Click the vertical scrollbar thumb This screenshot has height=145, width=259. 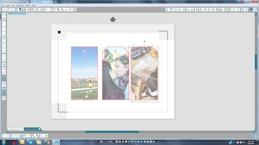click(x=256, y=62)
